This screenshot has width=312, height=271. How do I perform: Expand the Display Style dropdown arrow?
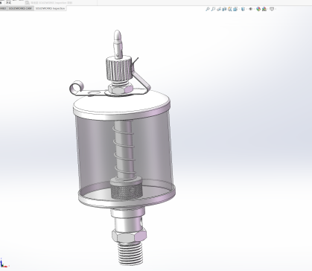246,9
